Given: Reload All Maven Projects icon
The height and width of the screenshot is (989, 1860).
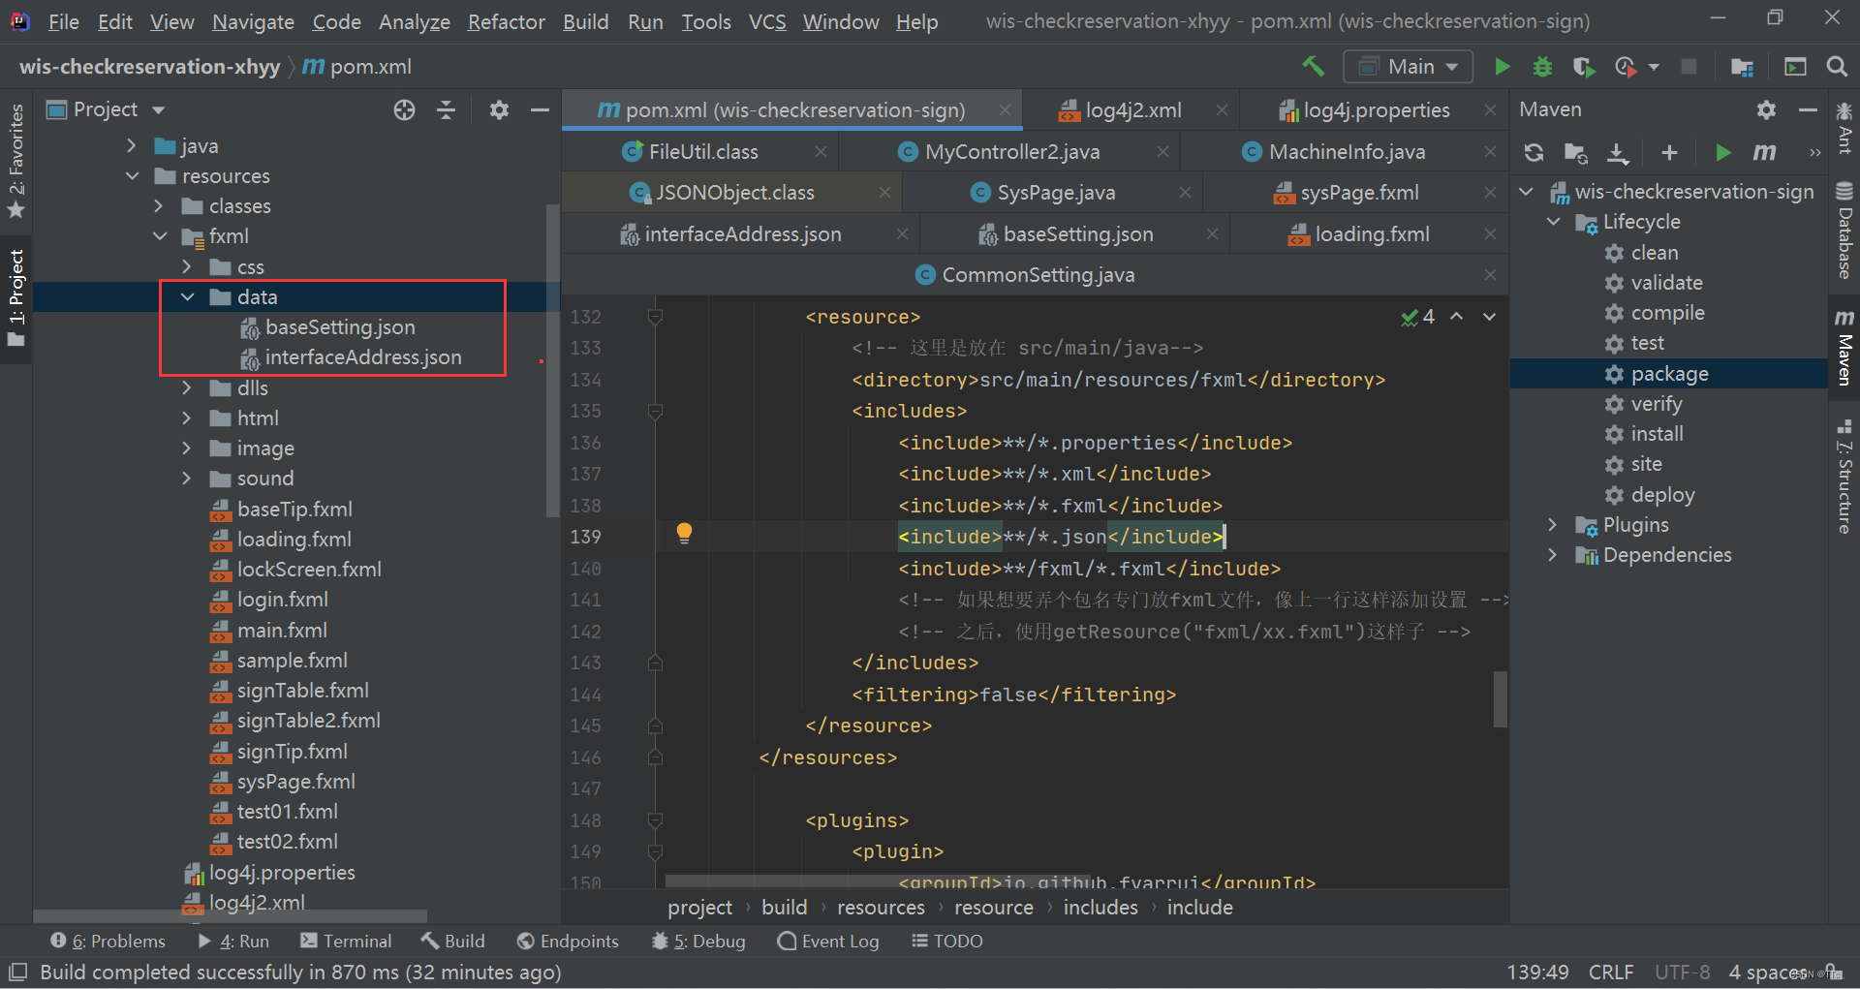Looking at the screenshot, I should click(1534, 152).
